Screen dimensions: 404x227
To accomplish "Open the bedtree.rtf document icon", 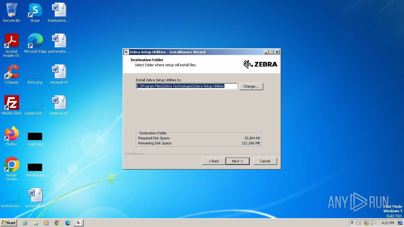I will click(59, 105).
